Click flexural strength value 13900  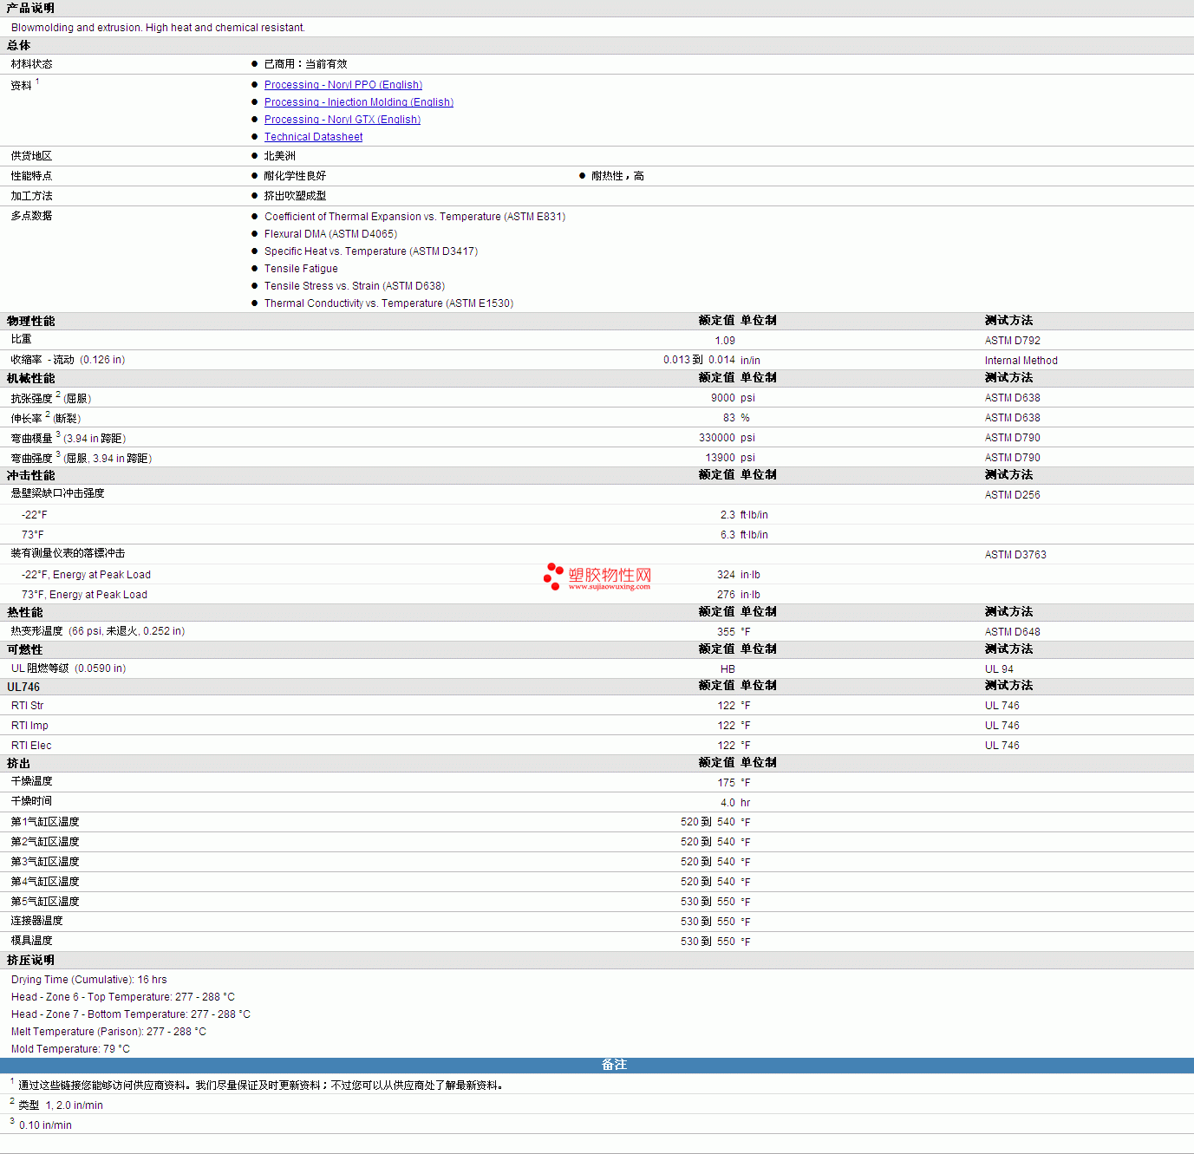point(720,458)
